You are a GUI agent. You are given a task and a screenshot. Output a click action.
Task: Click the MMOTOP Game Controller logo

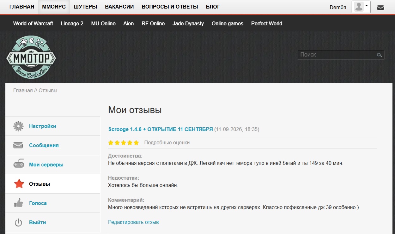coord(31,57)
